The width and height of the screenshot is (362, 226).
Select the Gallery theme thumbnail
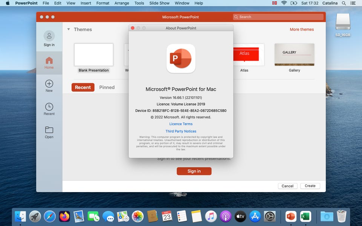[x=295, y=55]
